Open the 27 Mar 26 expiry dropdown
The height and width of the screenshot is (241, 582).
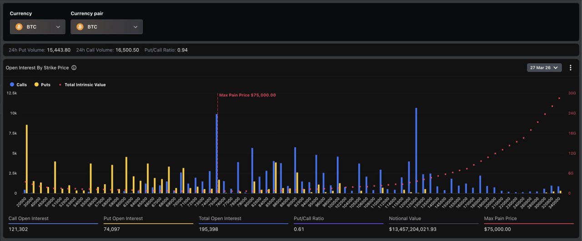[544, 68]
